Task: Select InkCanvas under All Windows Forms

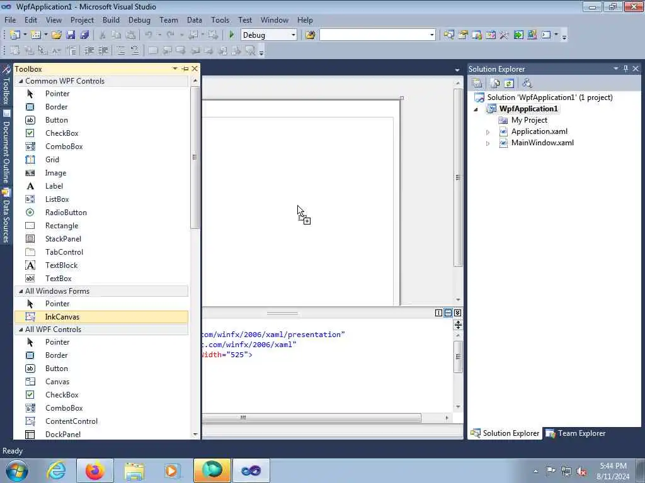Action: (101, 317)
